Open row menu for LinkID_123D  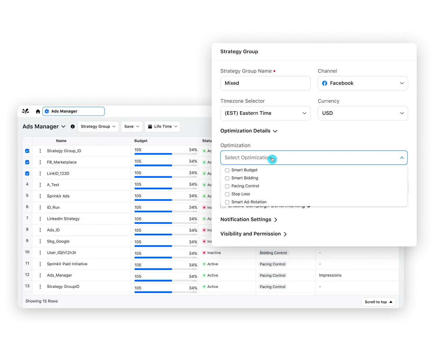pos(40,173)
